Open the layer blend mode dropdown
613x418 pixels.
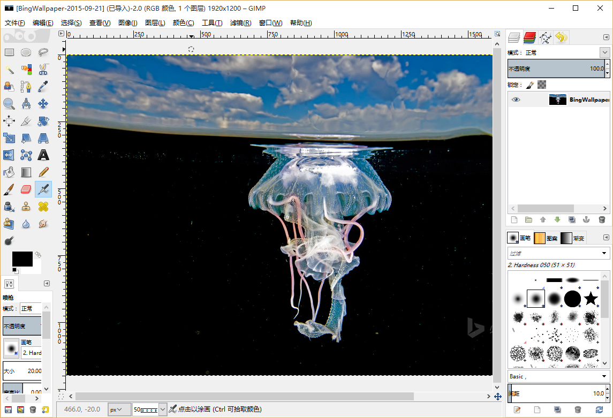[x=605, y=52]
